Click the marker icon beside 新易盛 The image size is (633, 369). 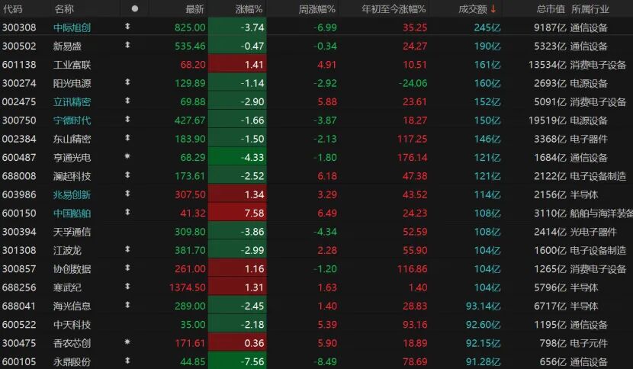[x=127, y=46]
